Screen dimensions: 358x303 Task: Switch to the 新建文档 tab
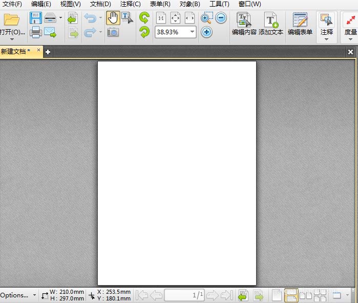pos(15,52)
